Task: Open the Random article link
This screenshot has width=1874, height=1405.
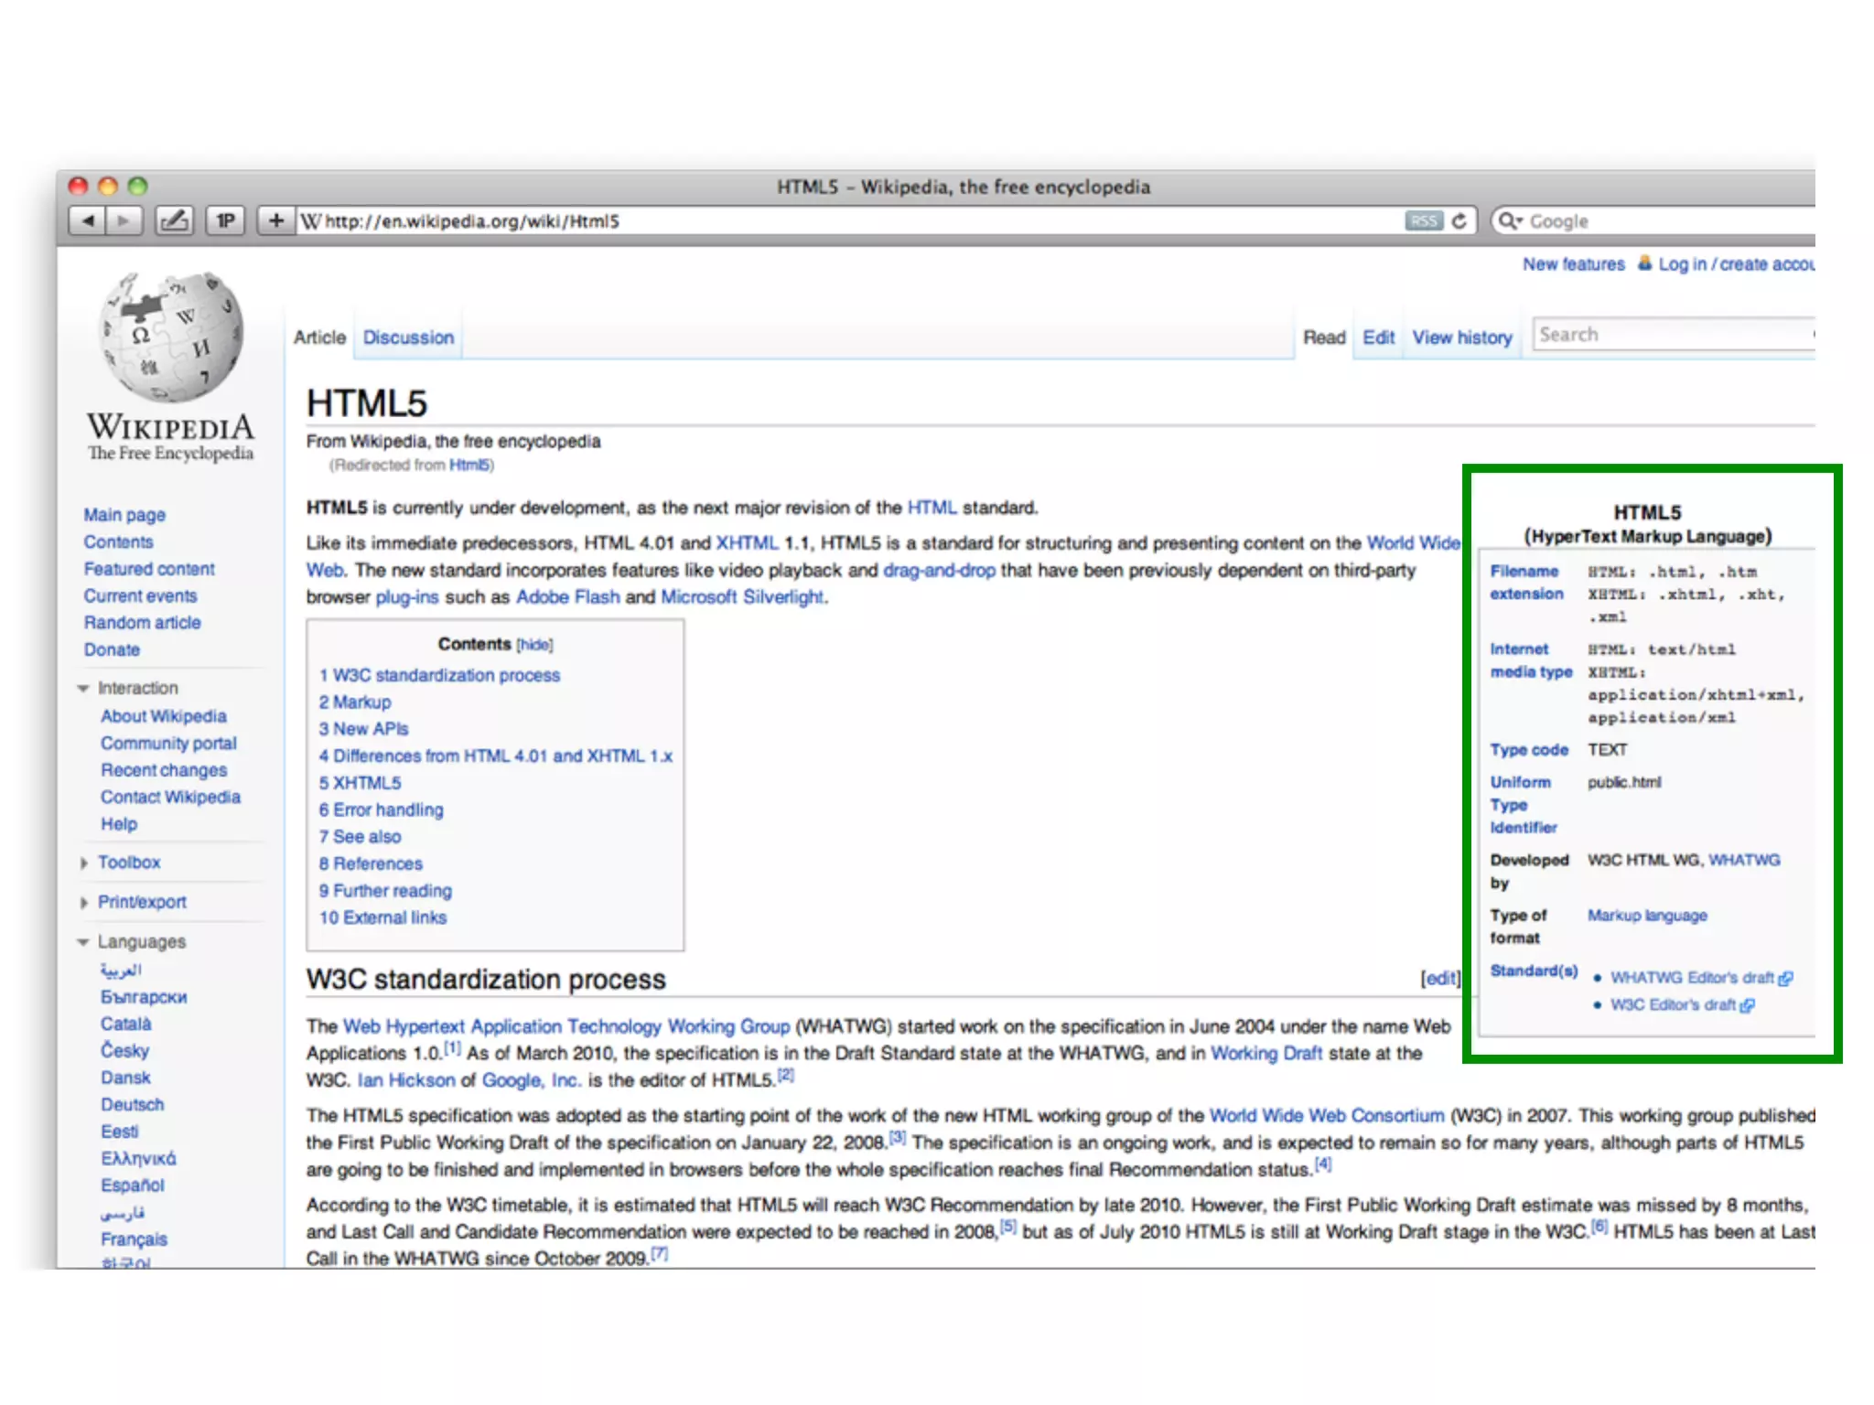Action: 142,623
